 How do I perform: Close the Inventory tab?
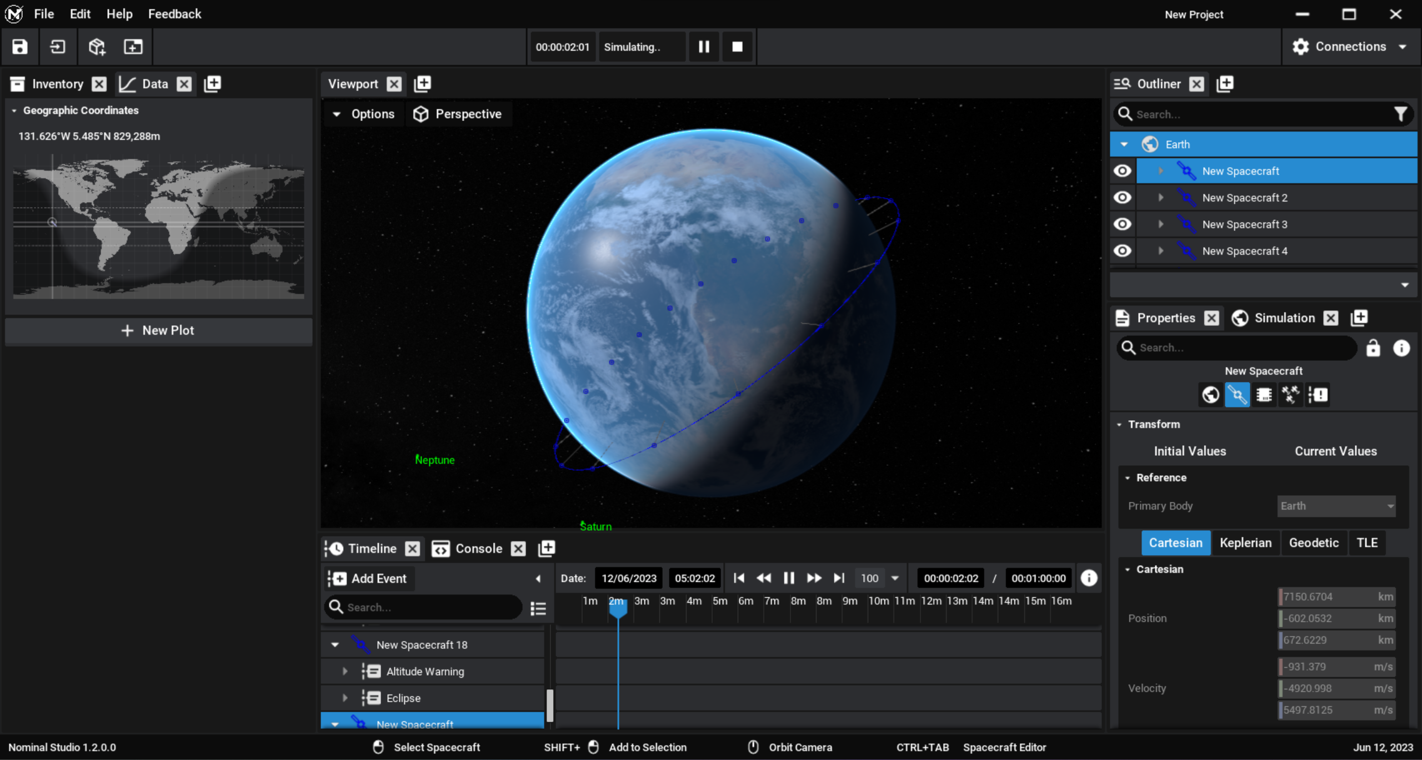click(x=99, y=84)
